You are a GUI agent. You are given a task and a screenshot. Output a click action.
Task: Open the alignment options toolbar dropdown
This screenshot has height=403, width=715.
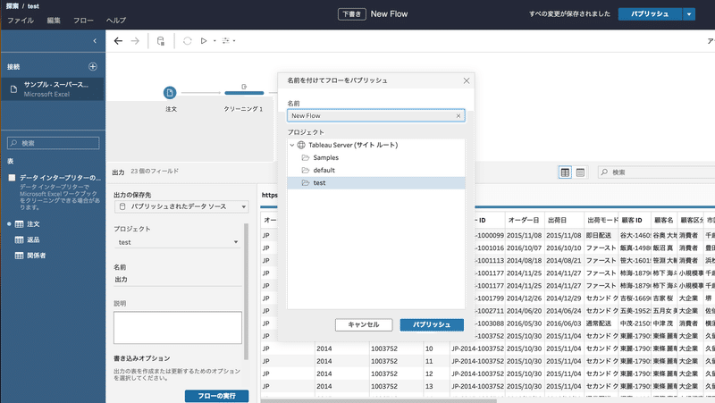[228, 41]
